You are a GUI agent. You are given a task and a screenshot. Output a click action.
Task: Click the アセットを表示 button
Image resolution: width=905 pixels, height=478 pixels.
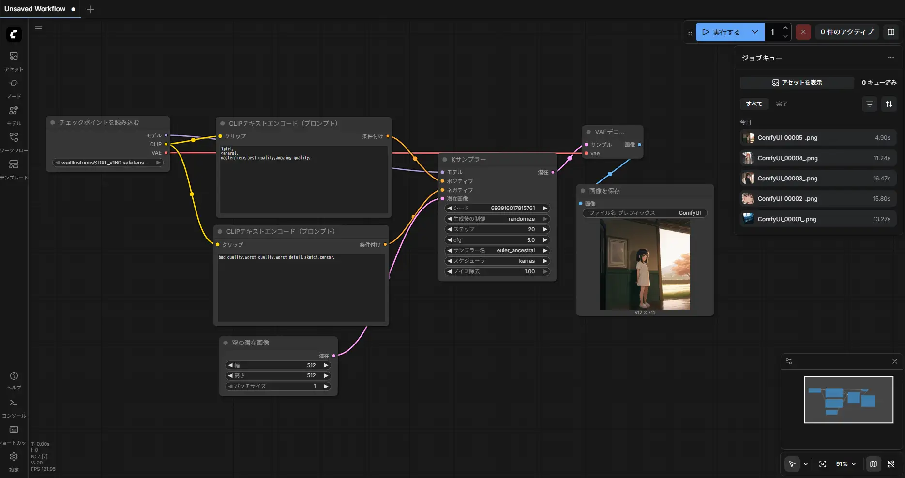797,83
